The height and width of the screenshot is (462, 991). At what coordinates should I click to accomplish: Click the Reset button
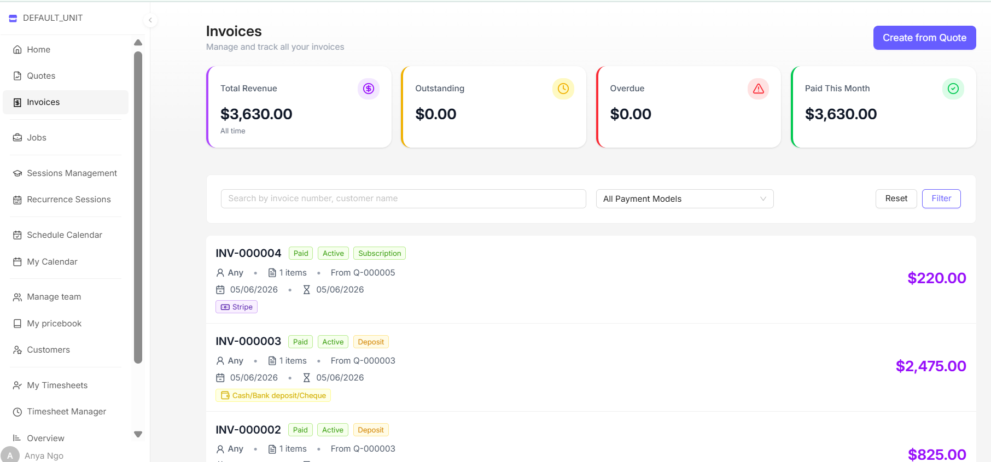click(x=896, y=198)
